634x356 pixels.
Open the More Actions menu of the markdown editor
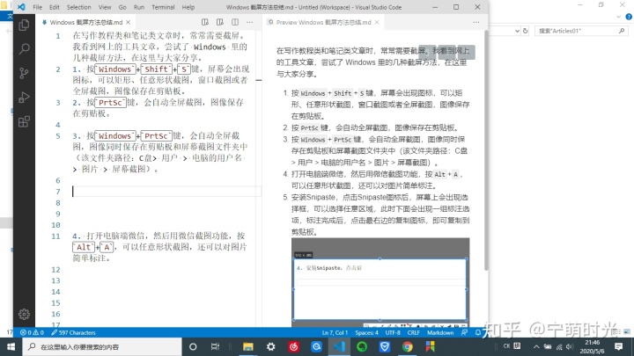click(250, 22)
